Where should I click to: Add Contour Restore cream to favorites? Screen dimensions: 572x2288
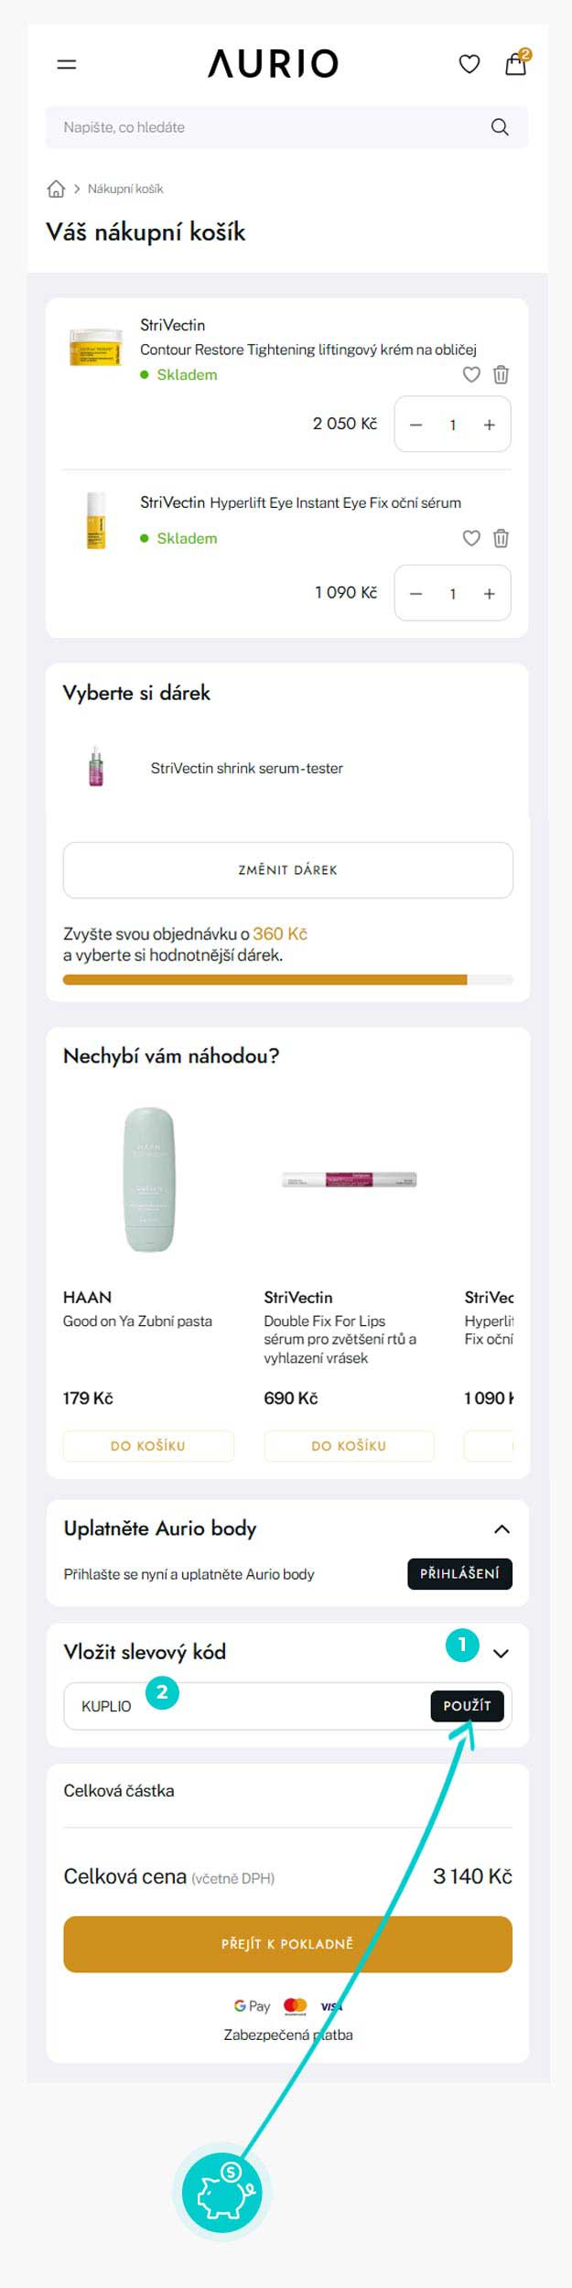point(471,374)
